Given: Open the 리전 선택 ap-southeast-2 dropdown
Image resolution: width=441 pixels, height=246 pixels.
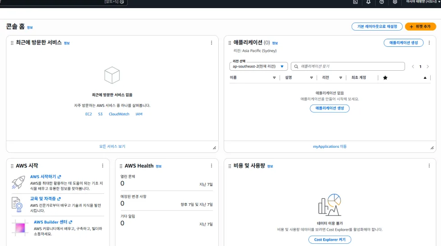Looking at the screenshot, I should pyautogui.click(x=258, y=66).
